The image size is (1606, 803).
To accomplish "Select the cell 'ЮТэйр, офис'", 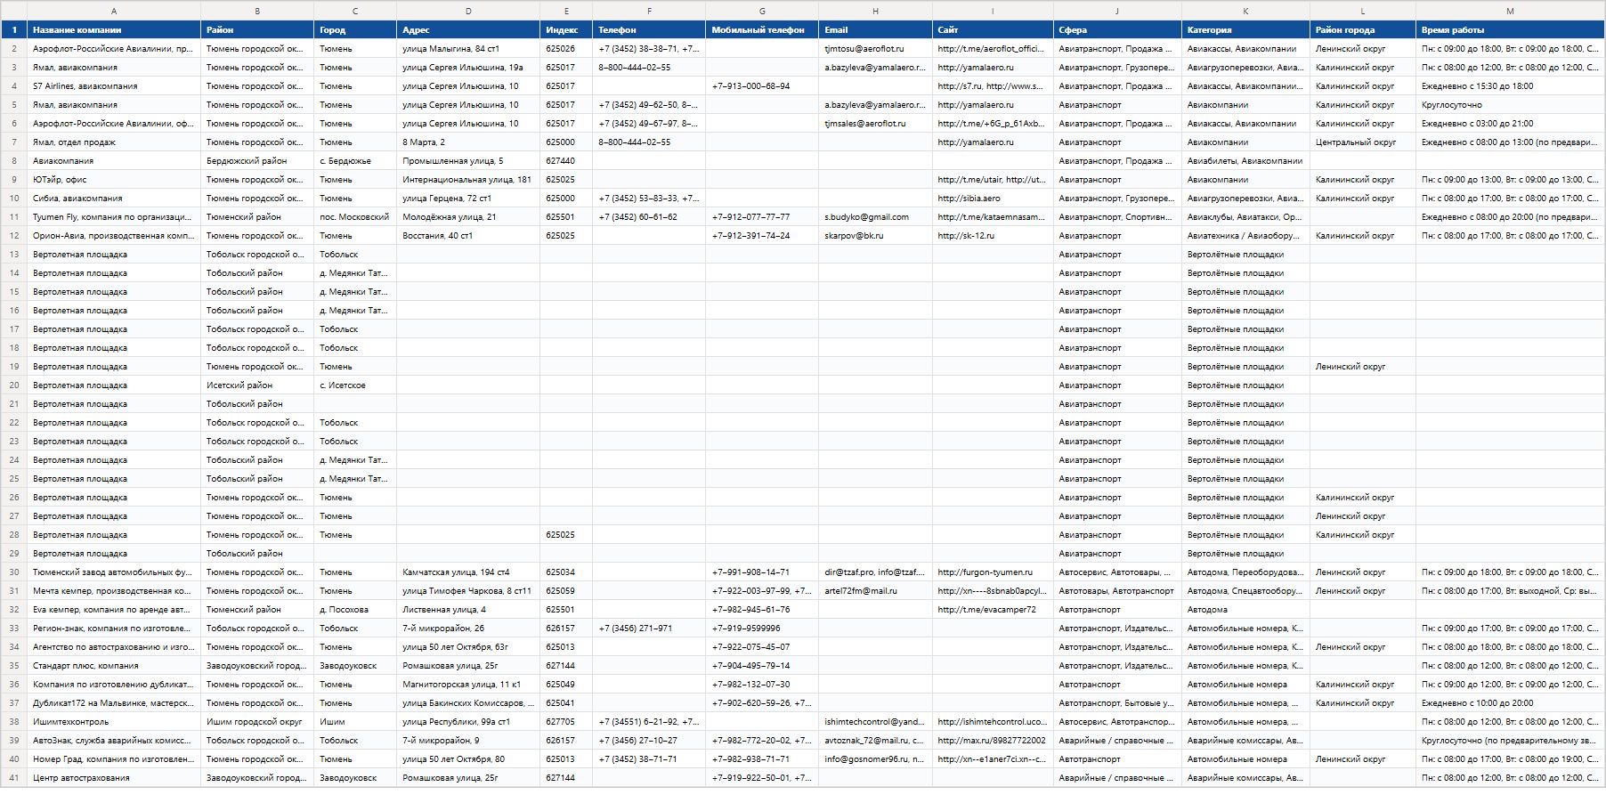I will 114,180.
